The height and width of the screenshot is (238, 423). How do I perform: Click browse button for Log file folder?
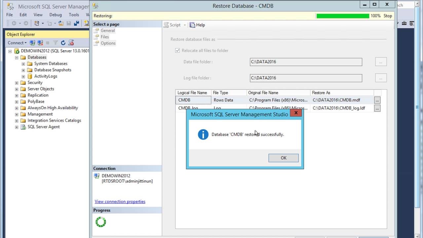381,78
